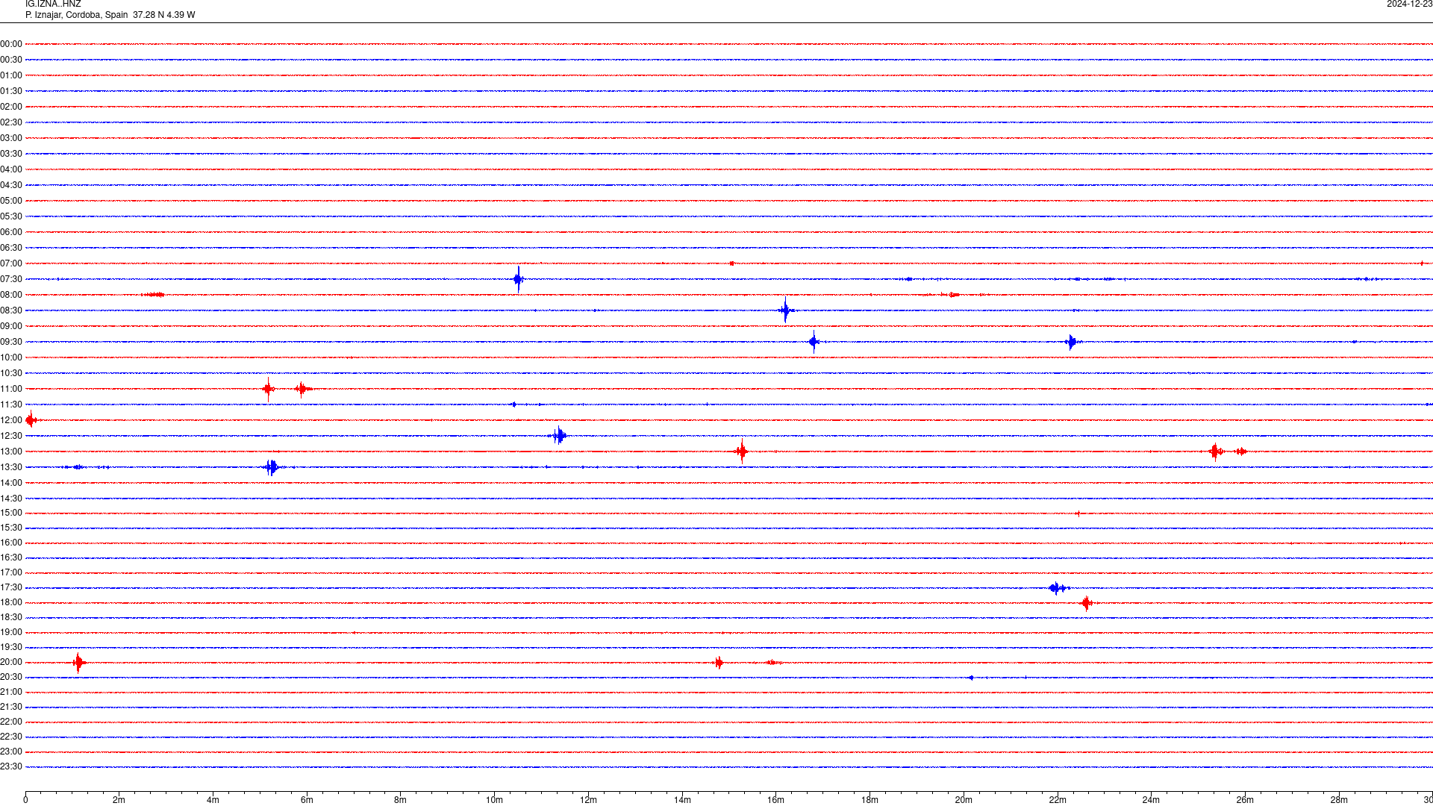Select the 01:00 time row label

click(11, 75)
